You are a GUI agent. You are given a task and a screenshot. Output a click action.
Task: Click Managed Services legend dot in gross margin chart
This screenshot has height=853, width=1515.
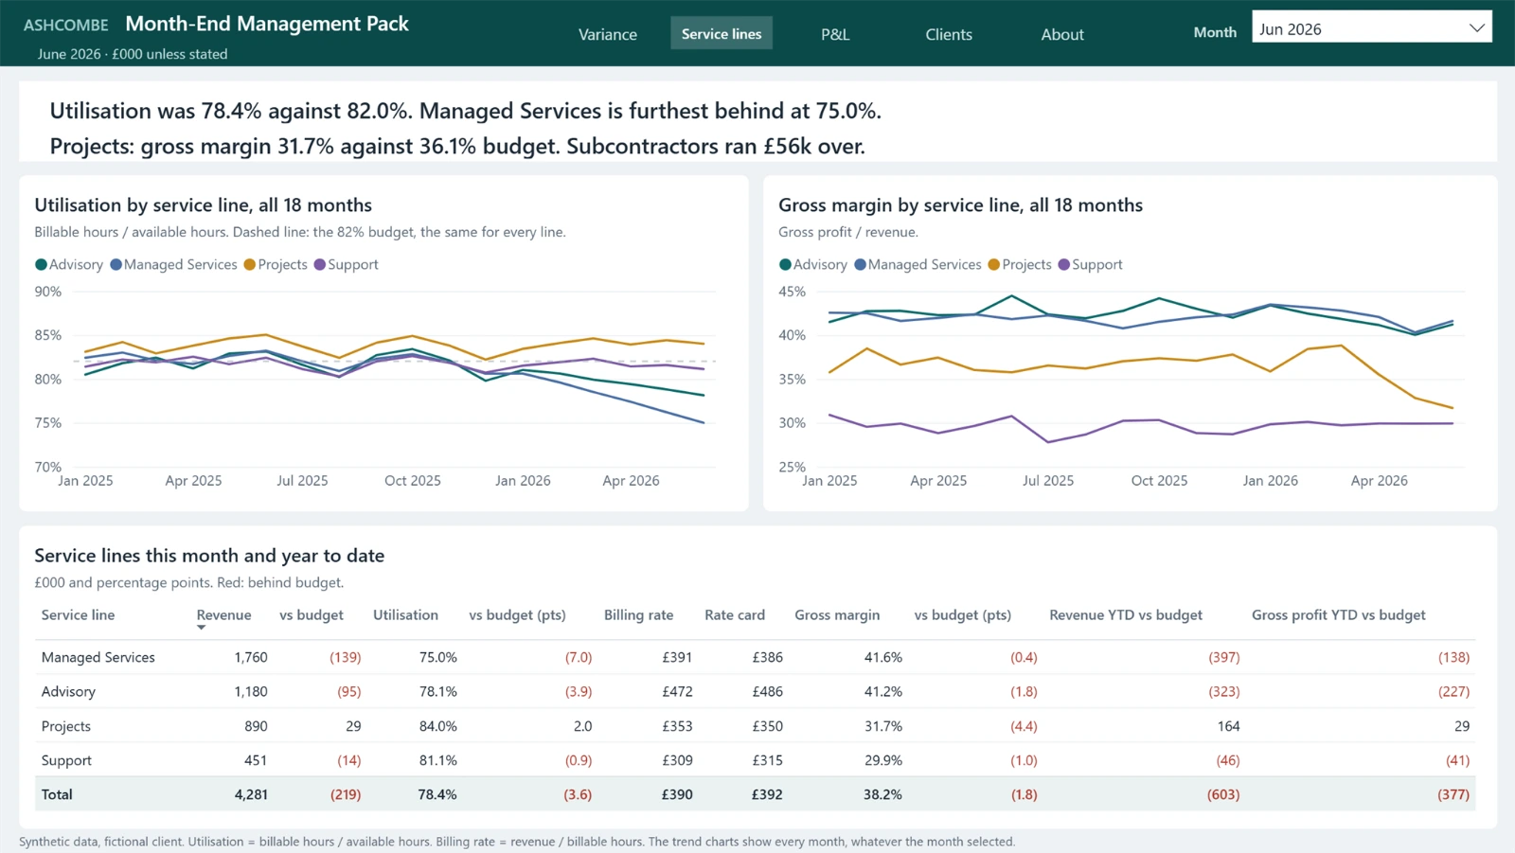click(860, 265)
